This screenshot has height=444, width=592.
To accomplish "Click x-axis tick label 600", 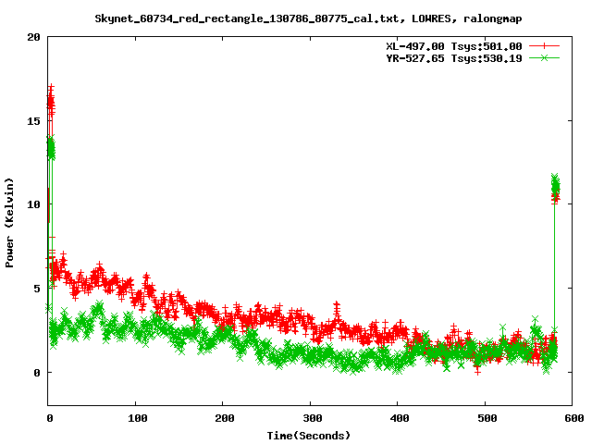I will pos(573,418).
